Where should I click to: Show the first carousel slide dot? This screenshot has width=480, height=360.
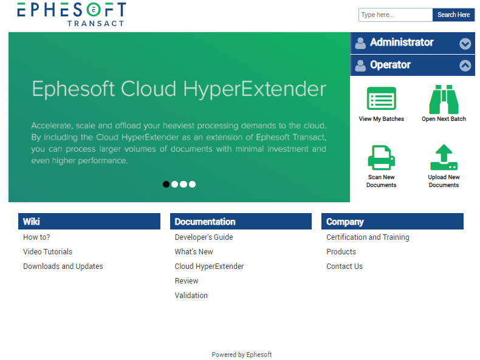pyautogui.click(x=166, y=184)
